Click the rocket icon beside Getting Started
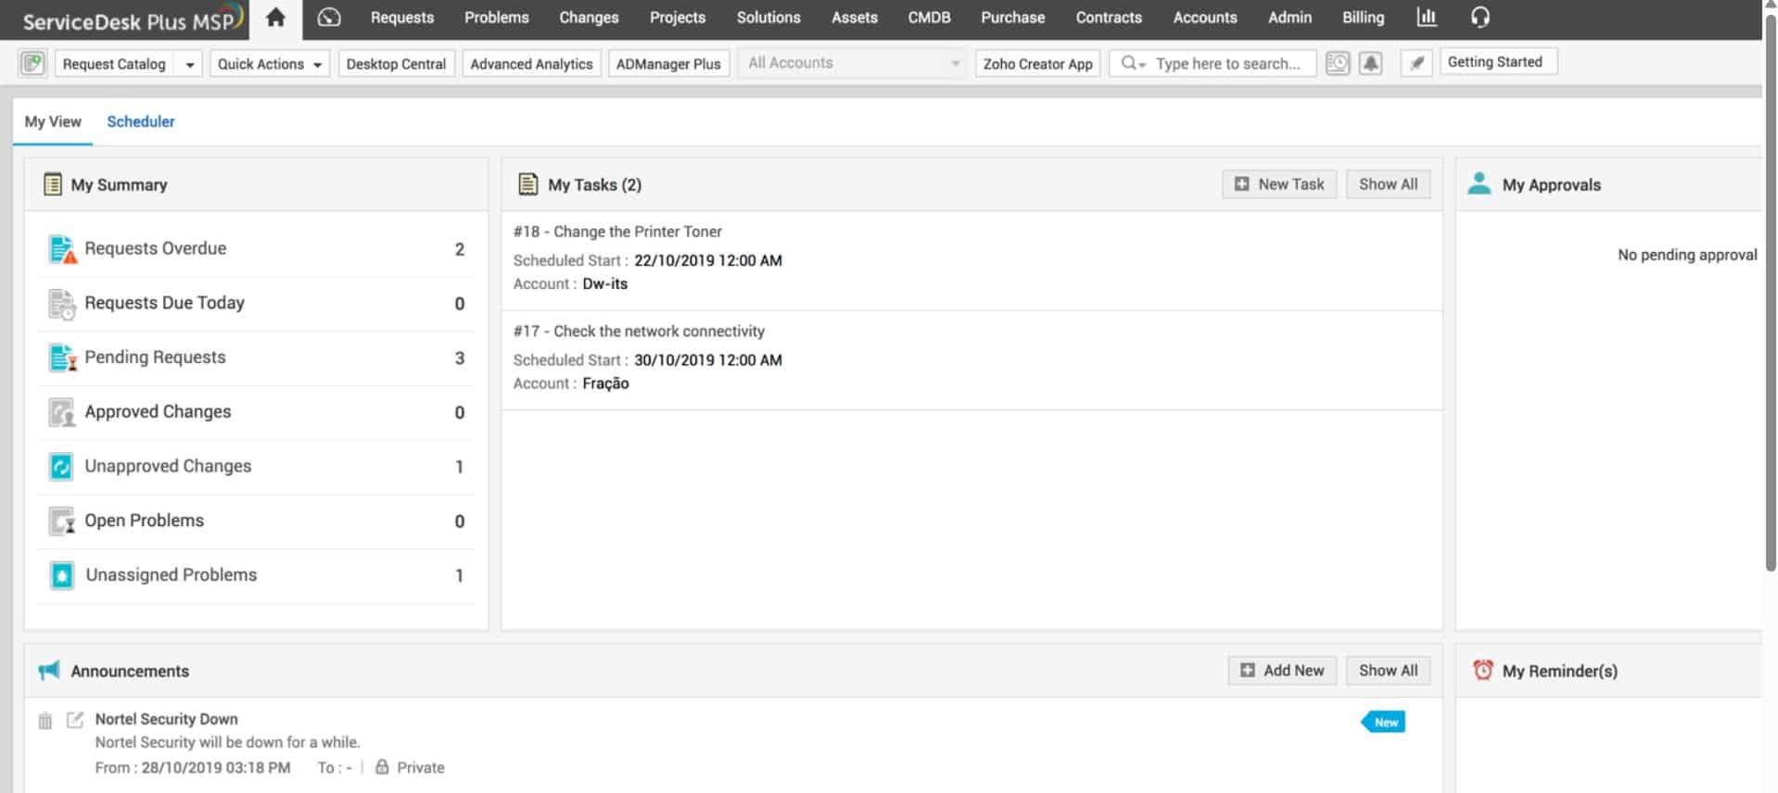 pyautogui.click(x=1416, y=63)
